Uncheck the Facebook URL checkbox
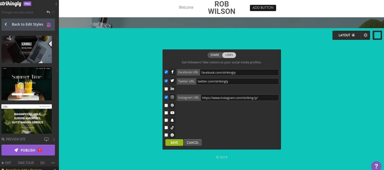Viewport: 384px width, 170px height. [x=166, y=72]
